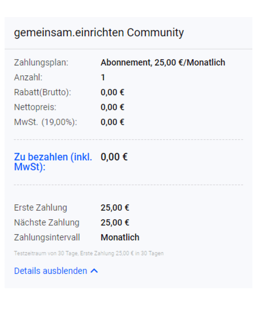Click the Details ausblenden link
254x318 pixels.
click(x=50, y=271)
